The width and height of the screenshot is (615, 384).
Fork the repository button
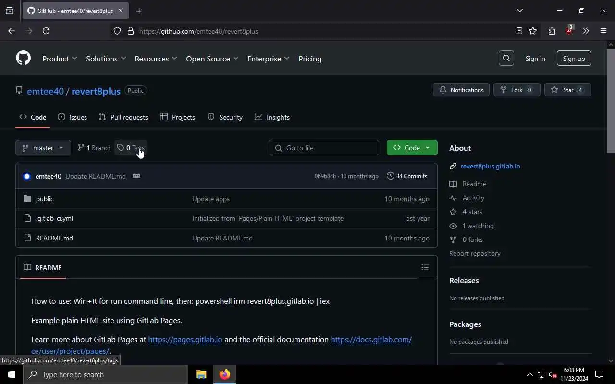(517, 90)
